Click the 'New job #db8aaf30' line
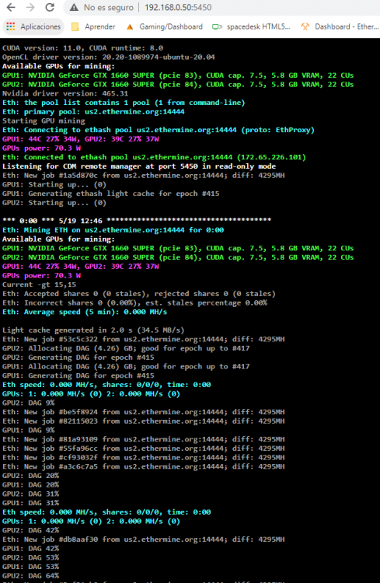 pyautogui.click(x=144, y=539)
